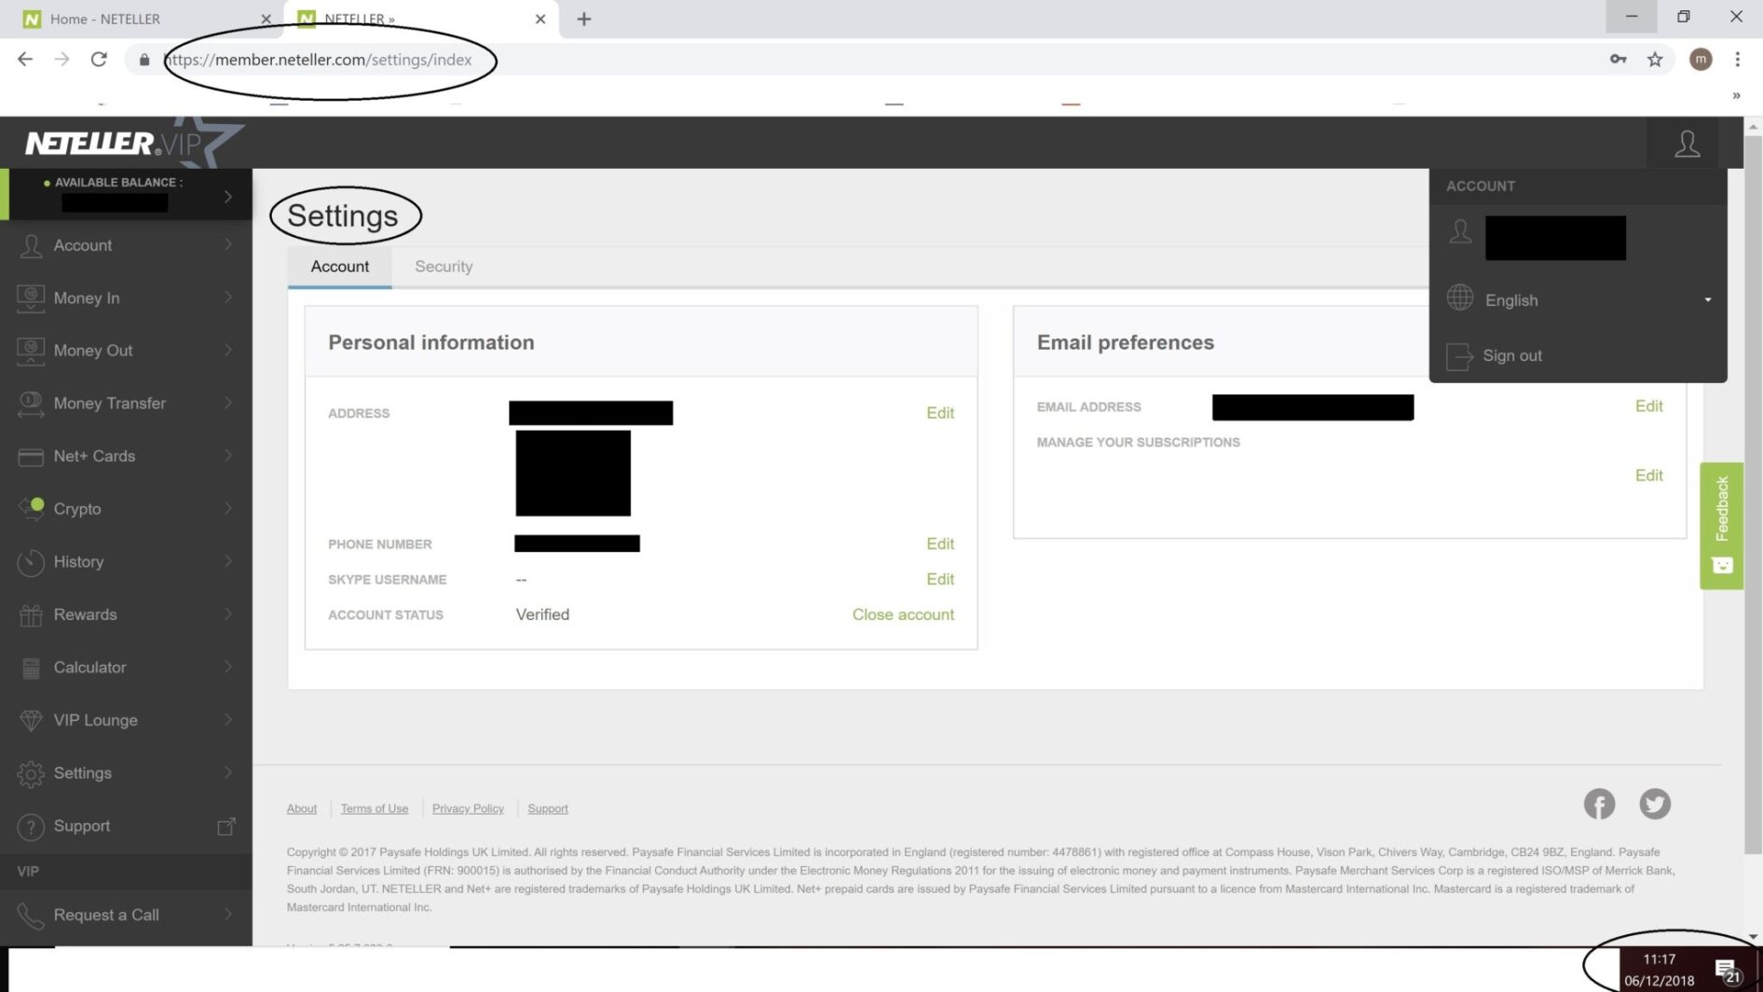Edit the email address

(x=1648, y=406)
